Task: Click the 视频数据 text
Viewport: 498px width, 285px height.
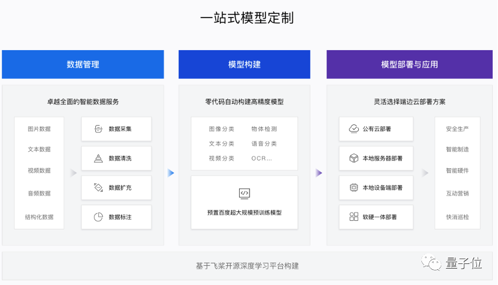Action: tap(39, 171)
